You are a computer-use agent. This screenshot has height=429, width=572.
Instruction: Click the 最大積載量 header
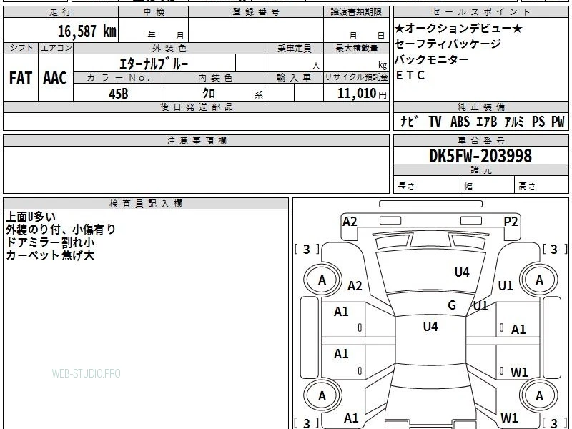[356, 49]
